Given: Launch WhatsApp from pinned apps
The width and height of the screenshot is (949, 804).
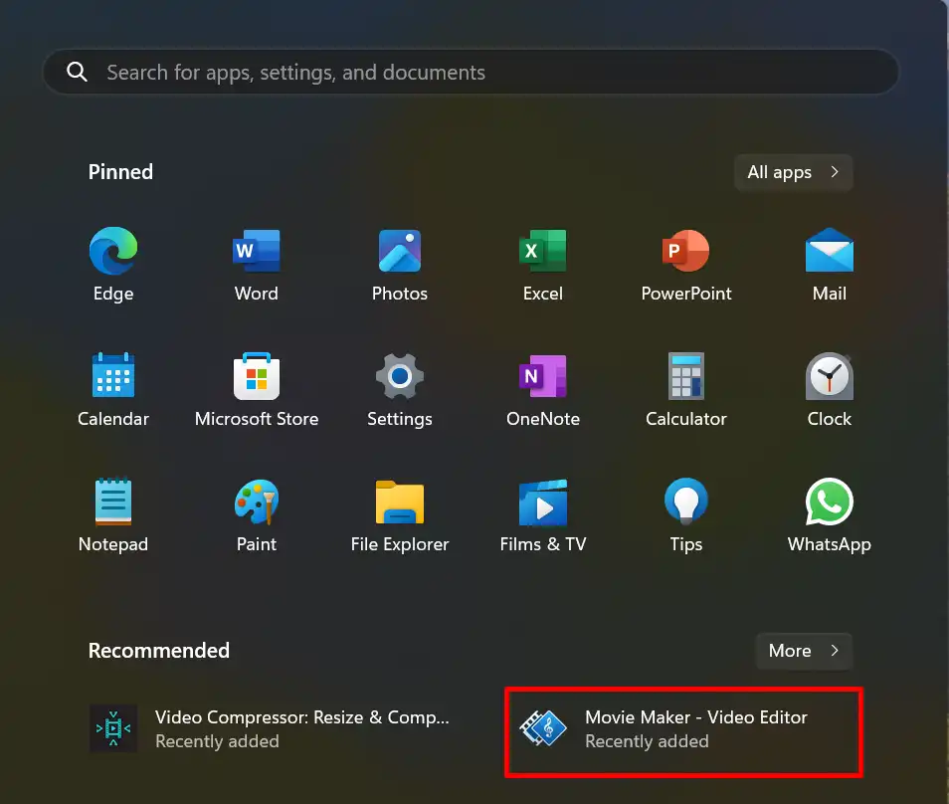Looking at the screenshot, I should pos(830,514).
